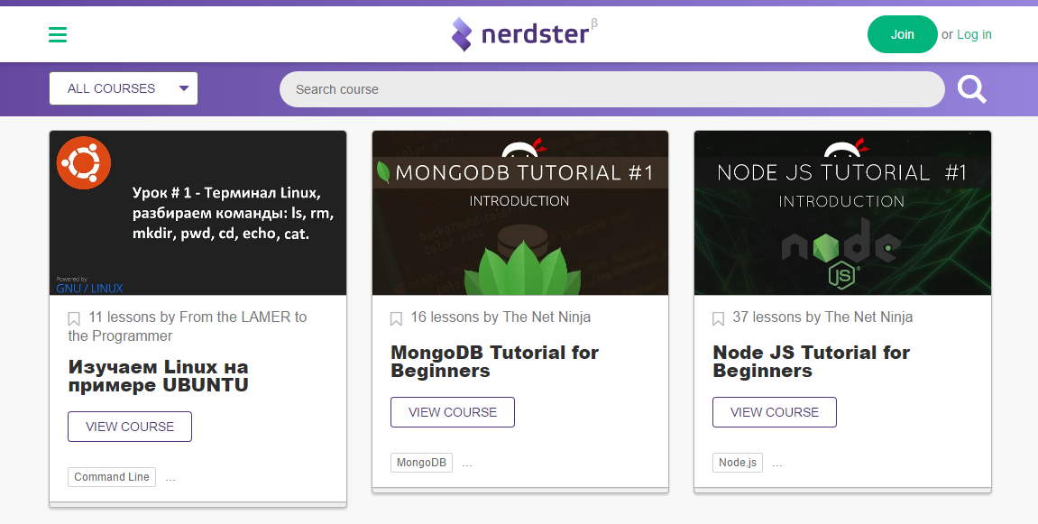Screen dimensions: 1038x524
Task: Toggle the Node.js tag filter
Action: coord(737,462)
